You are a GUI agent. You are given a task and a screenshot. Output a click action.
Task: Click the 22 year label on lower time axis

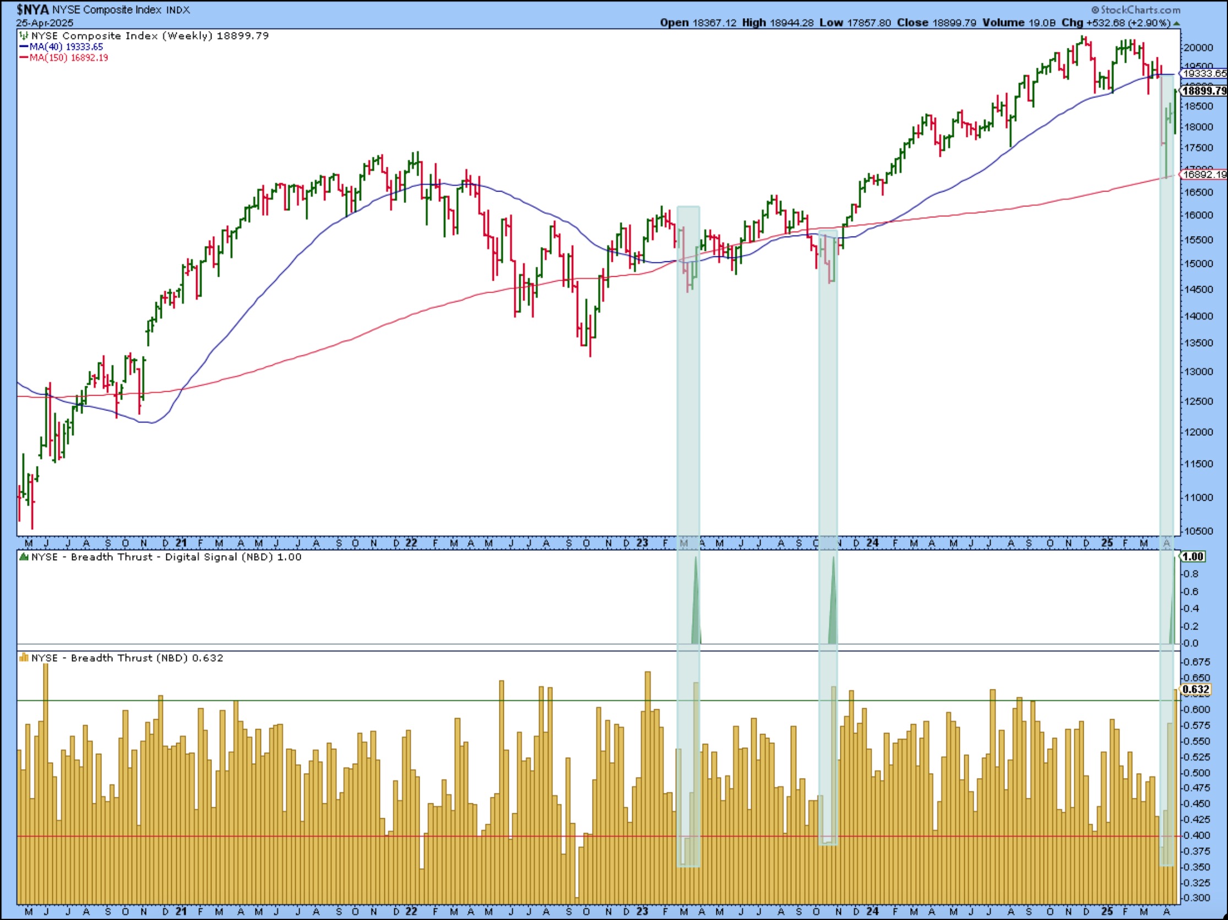(411, 912)
